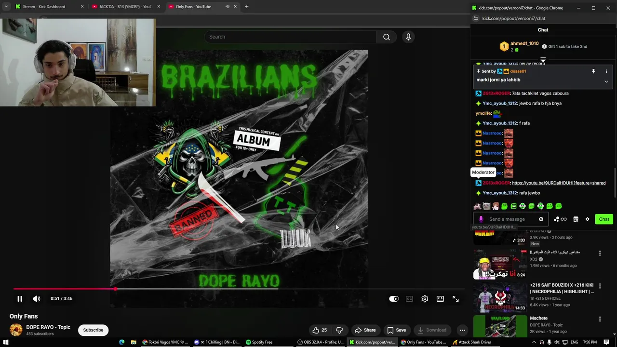Start voice search with microphone icon
Image resolution: width=617 pixels, height=347 pixels.
point(408,37)
